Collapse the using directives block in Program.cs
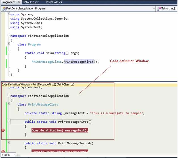 point(9,13)
